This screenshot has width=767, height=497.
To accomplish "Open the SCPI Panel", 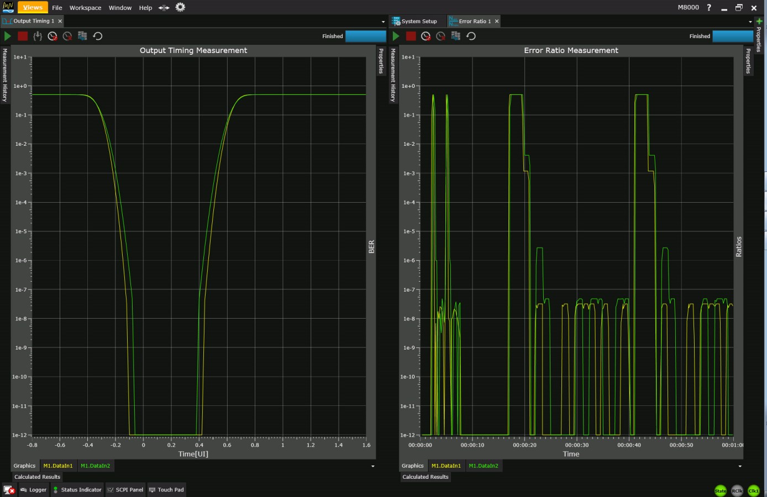I will pyautogui.click(x=125, y=490).
